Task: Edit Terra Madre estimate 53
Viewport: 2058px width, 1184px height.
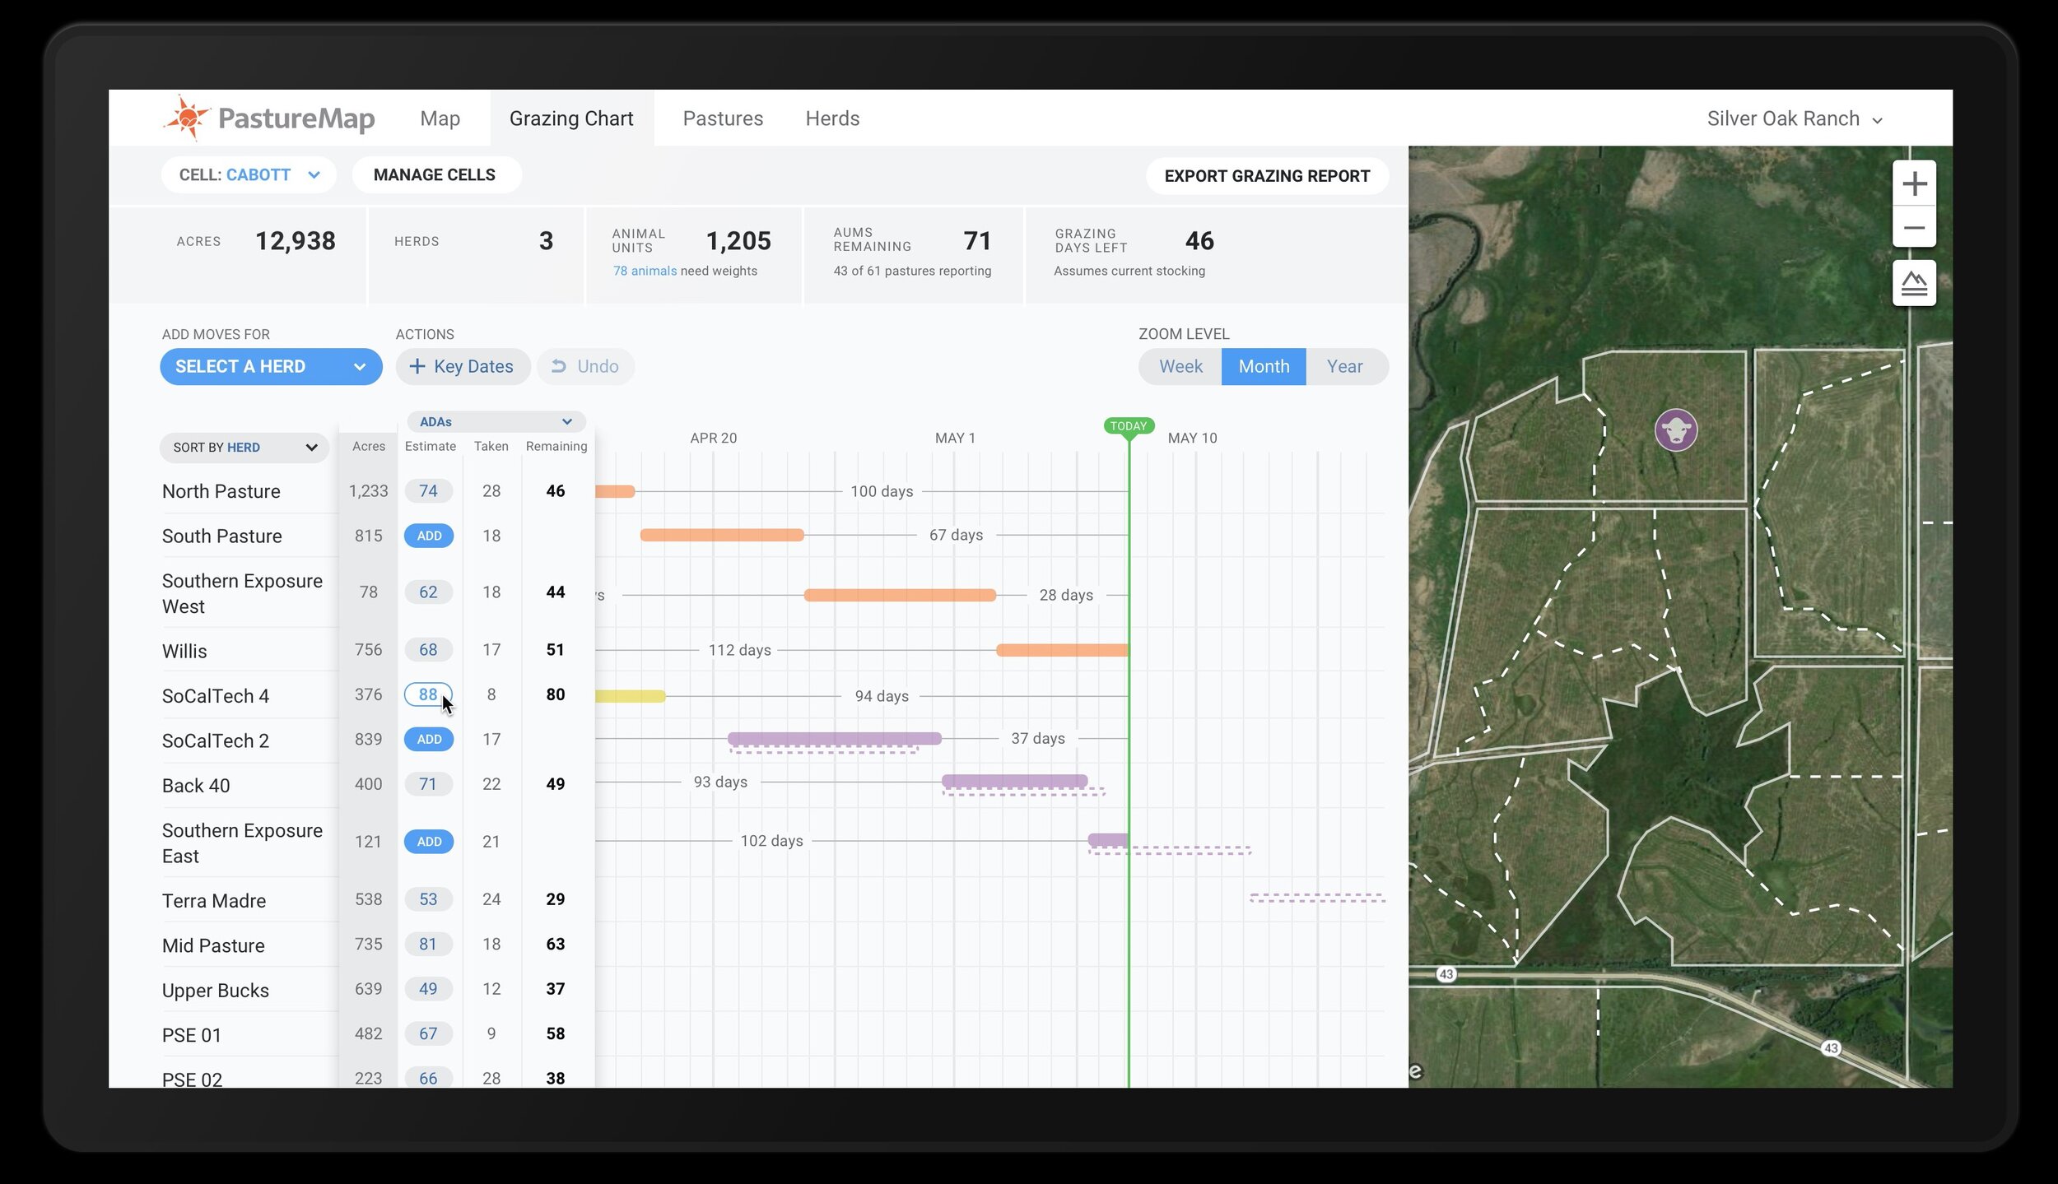Action: [428, 899]
